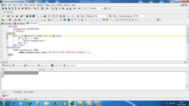The width and height of the screenshot is (189, 106).
Task: Click the 'WE HAVE FOUND EMPLOYEE NUMBER 7' string
Action: (68, 52)
